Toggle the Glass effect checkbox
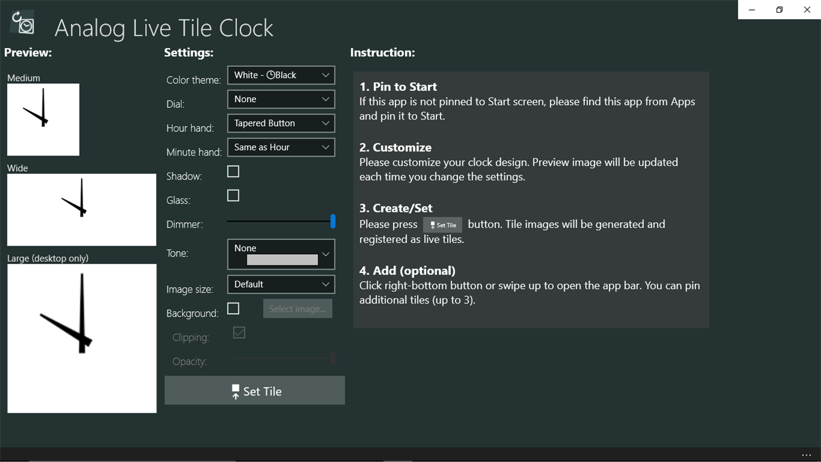 pyautogui.click(x=233, y=195)
